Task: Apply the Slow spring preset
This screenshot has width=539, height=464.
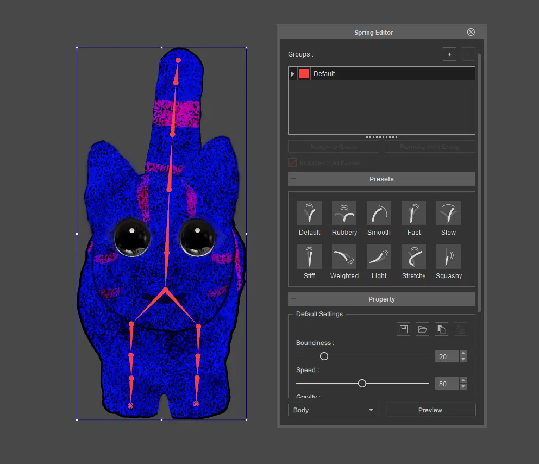Action: click(448, 213)
